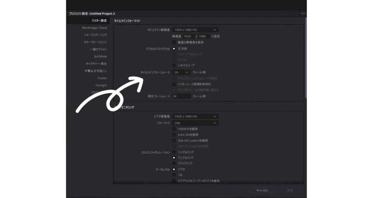
Task: Click the three-dot options menu icon
Action: click(303, 13)
